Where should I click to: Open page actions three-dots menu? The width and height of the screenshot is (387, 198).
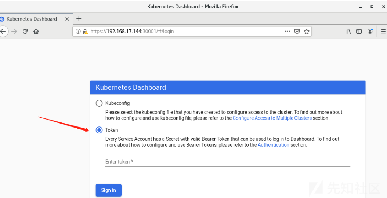coord(287,31)
